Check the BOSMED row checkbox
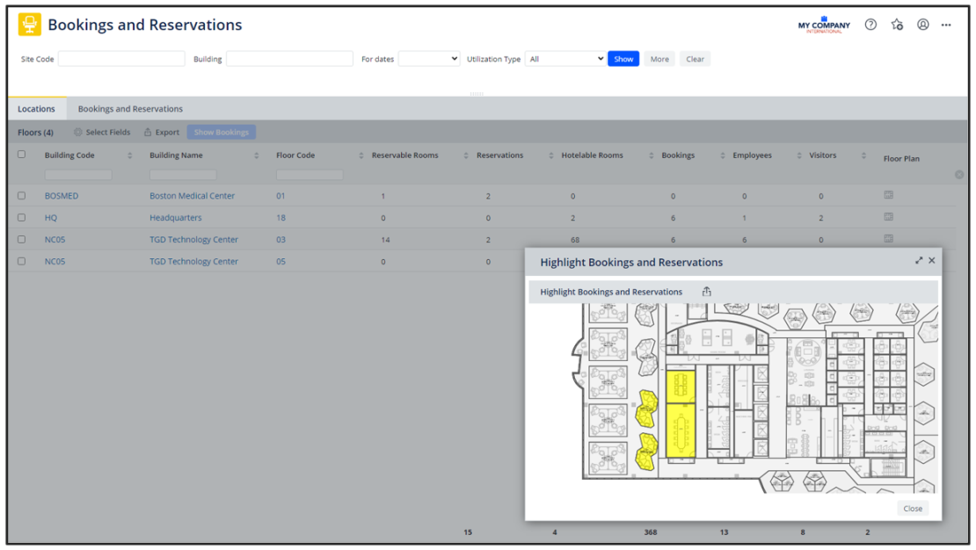 click(22, 196)
